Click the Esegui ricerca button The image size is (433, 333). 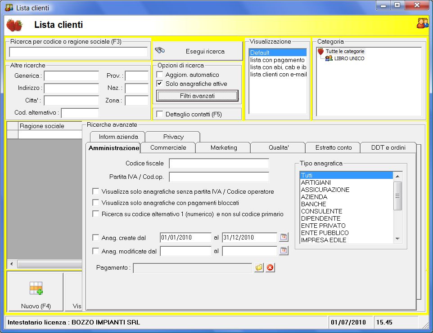pos(198,51)
